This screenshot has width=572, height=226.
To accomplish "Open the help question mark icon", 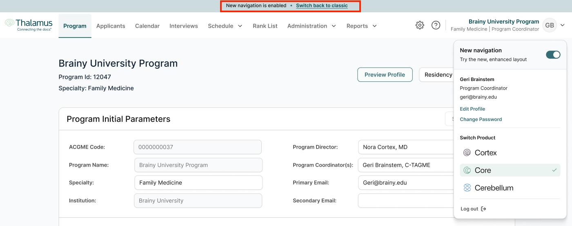I will click(x=436, y=25).
